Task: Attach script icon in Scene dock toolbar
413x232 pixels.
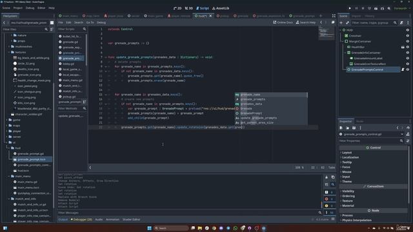Action: (x=401, y=23)
